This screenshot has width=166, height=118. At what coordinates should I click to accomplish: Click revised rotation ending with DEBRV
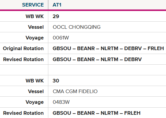pos(97,59)
